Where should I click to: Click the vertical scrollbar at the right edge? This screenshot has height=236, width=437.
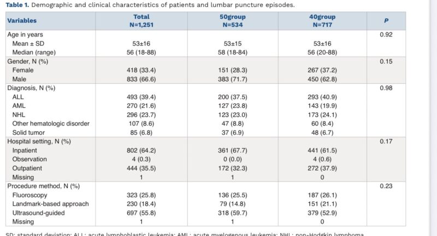[433, 118]
